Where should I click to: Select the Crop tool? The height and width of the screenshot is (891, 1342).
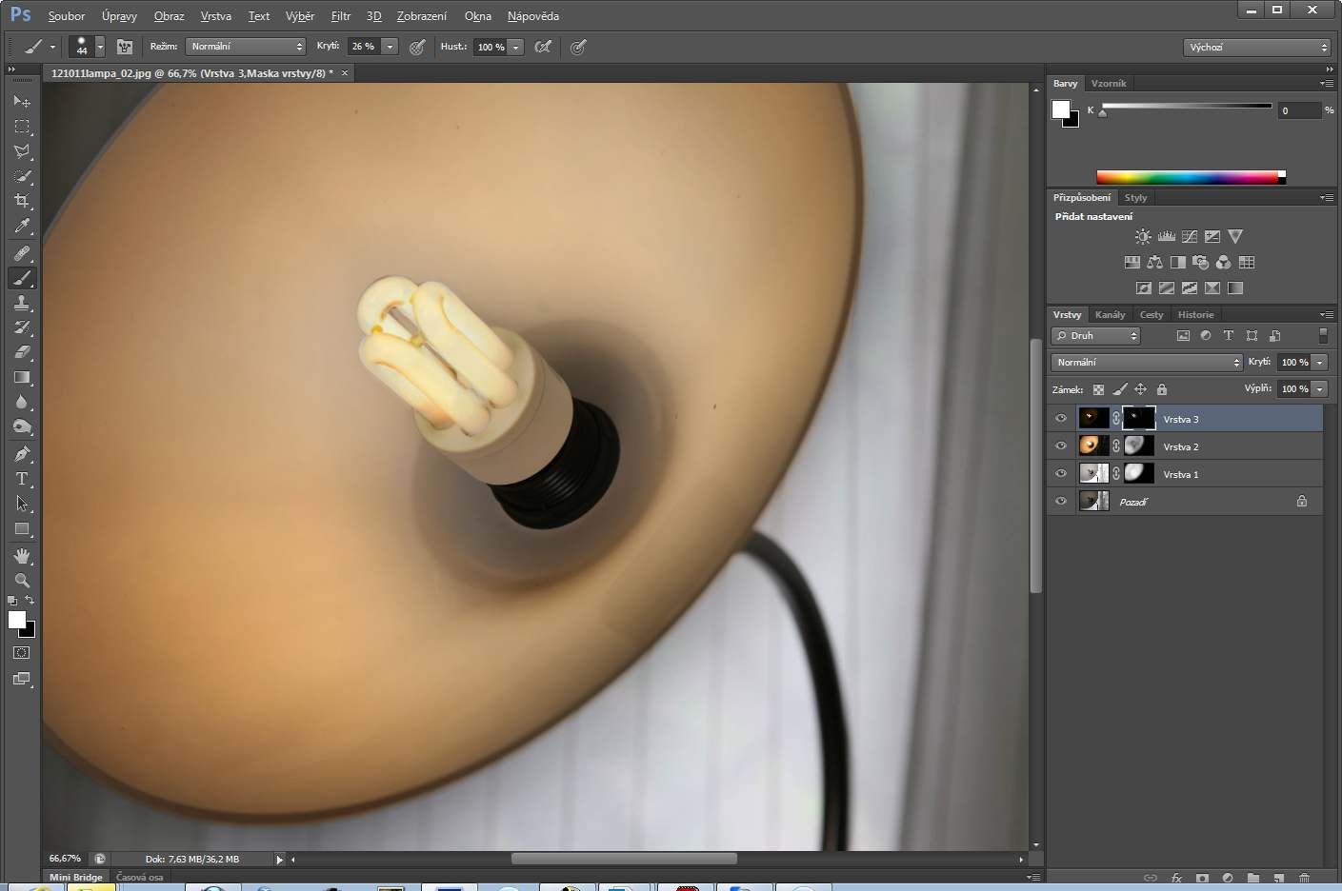pos(22,201)
